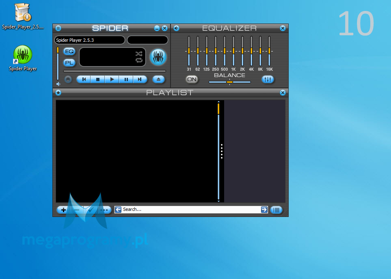Image resolution: width=391 pixels, height=279 pixels.
Task: Open files with the eject button
Action: coord(158,79)
